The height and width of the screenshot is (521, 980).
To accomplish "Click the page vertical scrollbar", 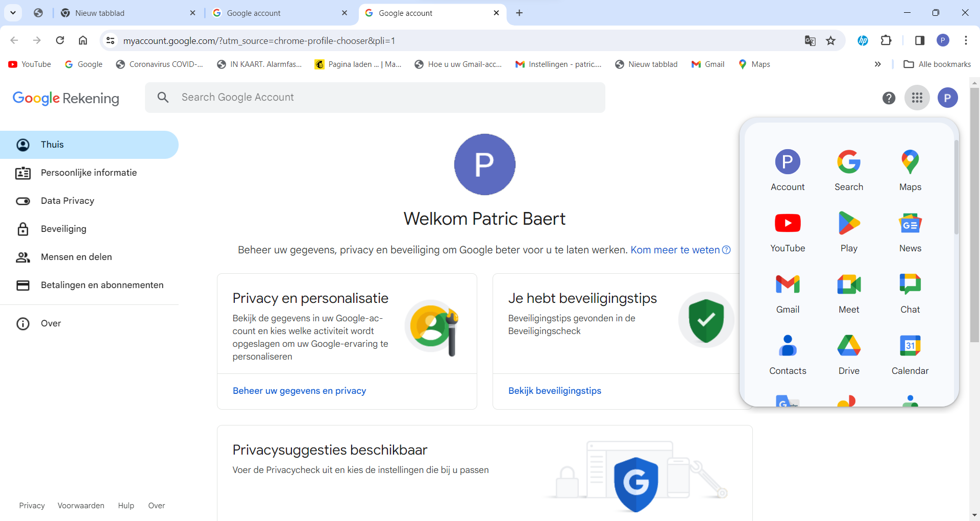I will [x=974, y=215].
